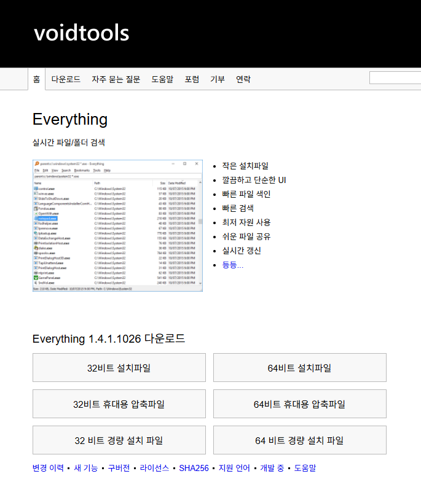Open the 기부 page
This screenshot has width=421, height=487.
click(218, 79)
